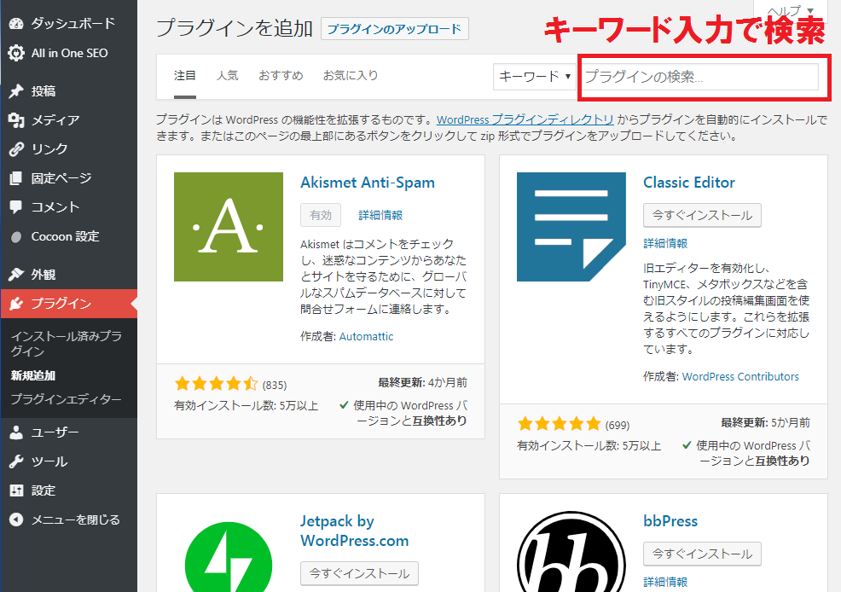Click the プラグインを追加 page heading
The image size is (841, 592).
click(235, 28)
